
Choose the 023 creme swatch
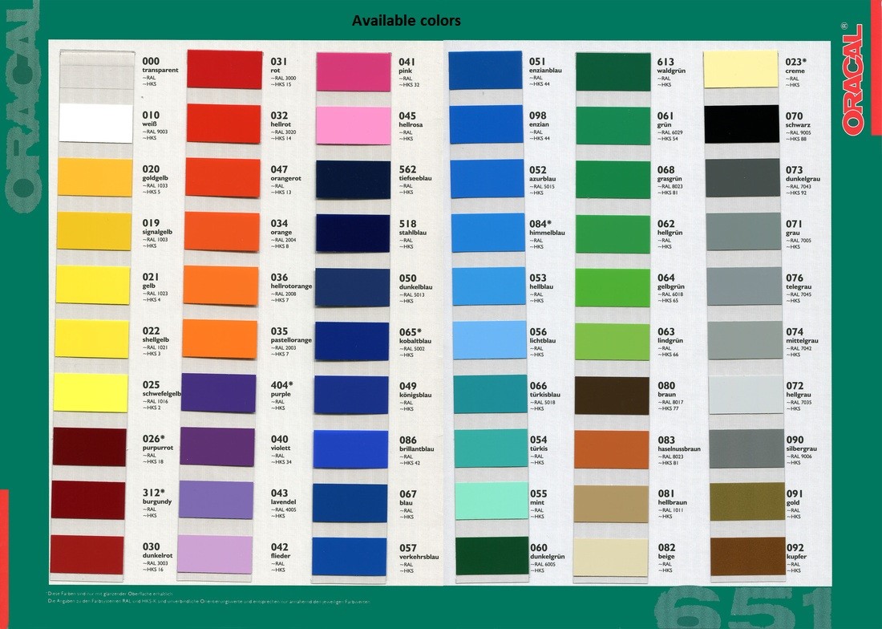[741, 69]
